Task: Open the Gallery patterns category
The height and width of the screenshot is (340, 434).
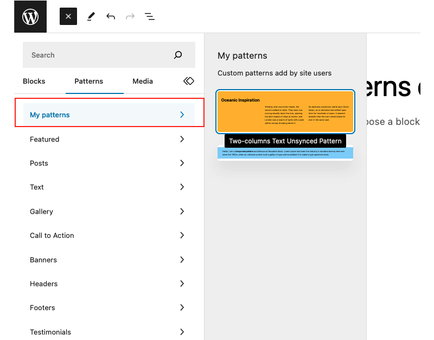Action: (108, 211)
